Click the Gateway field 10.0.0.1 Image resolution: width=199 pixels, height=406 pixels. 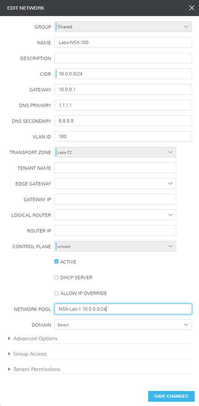123,89
